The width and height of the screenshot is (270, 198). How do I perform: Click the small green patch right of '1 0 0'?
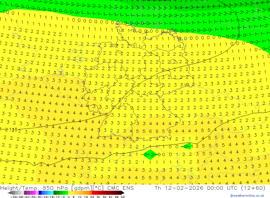[187, 146]
